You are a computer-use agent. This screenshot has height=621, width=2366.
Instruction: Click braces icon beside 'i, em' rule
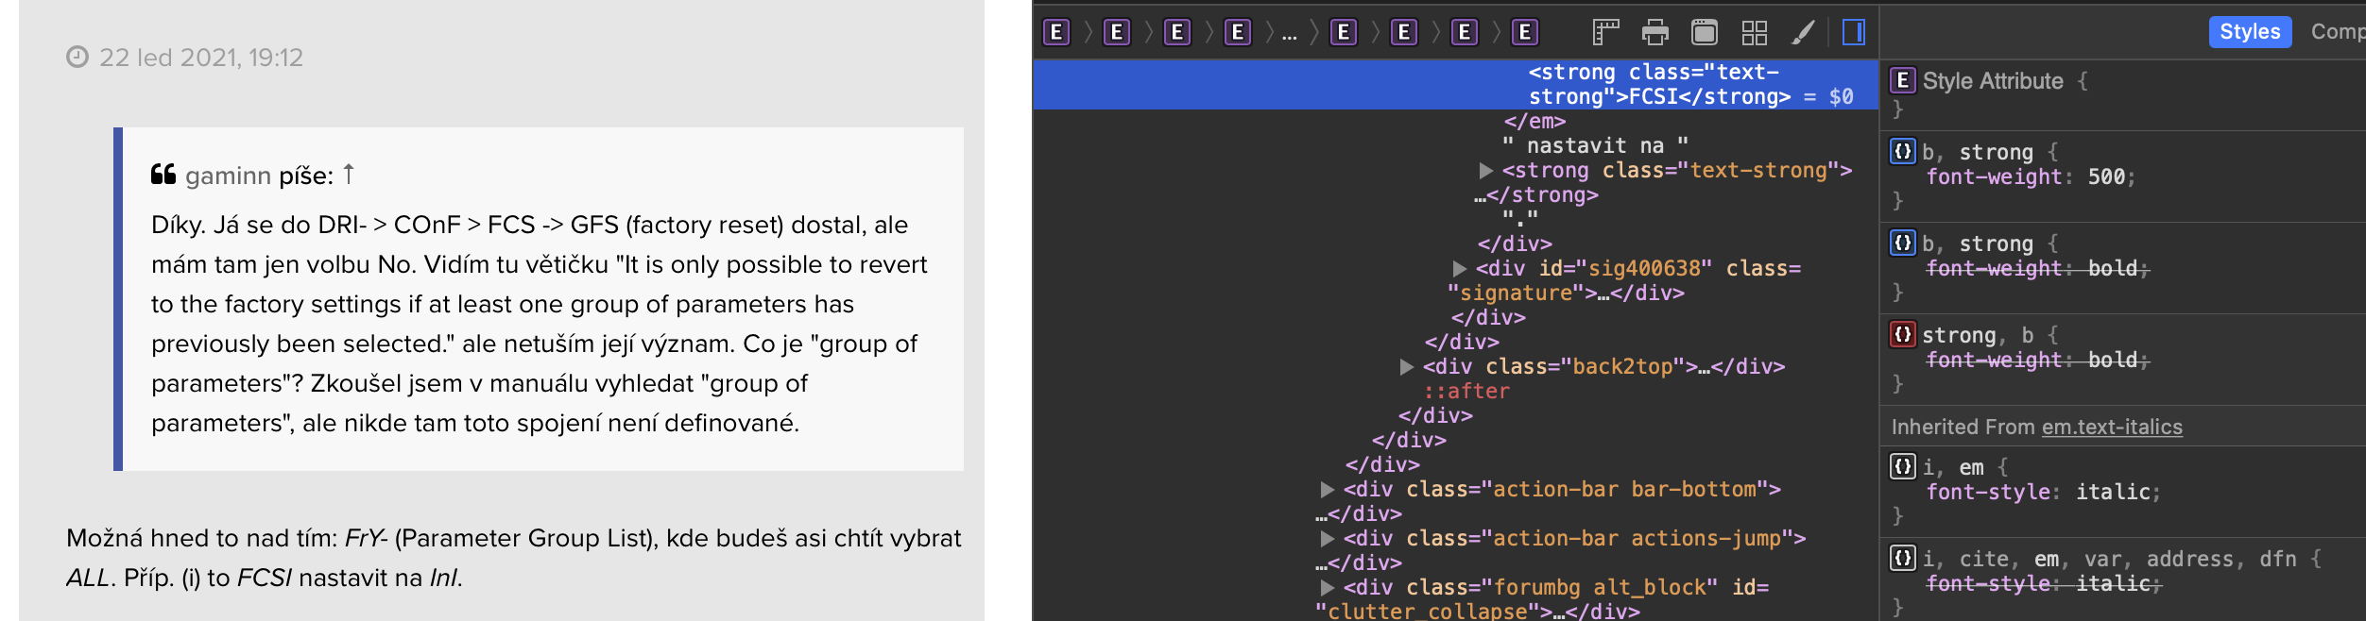(1902, 467)
